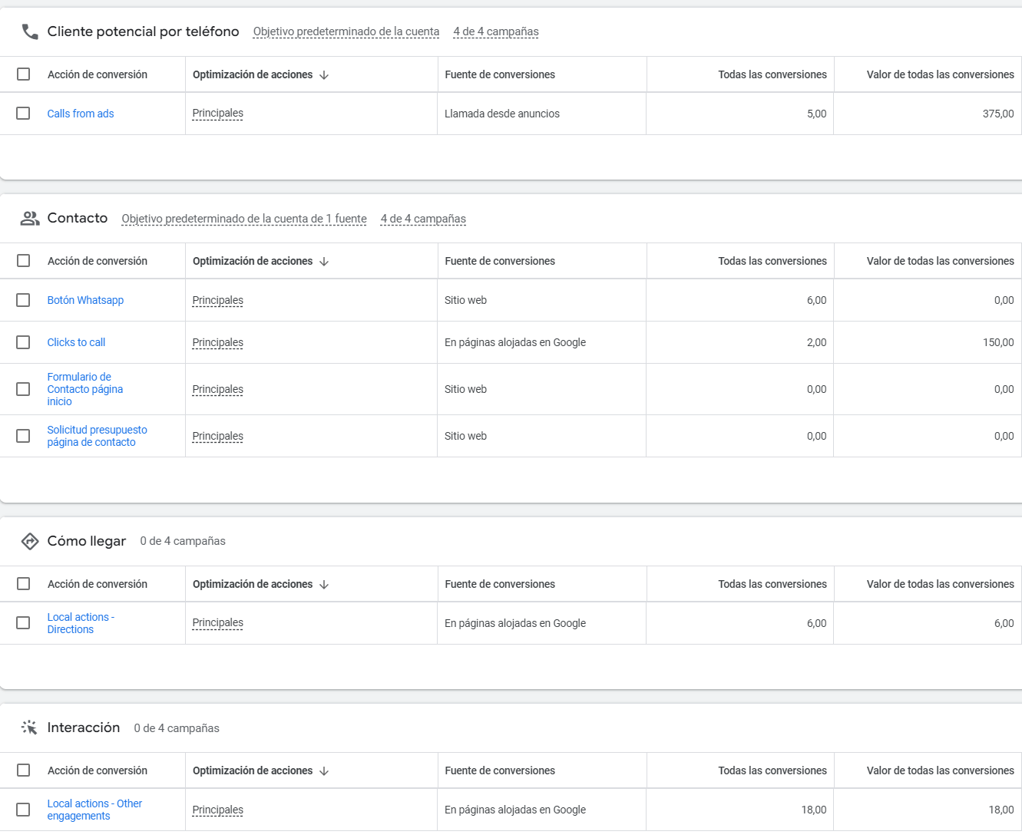Open Principales dropdown for Clicks to call
The height and width of the screenshot is (838, 1022).
pos(218,342)
